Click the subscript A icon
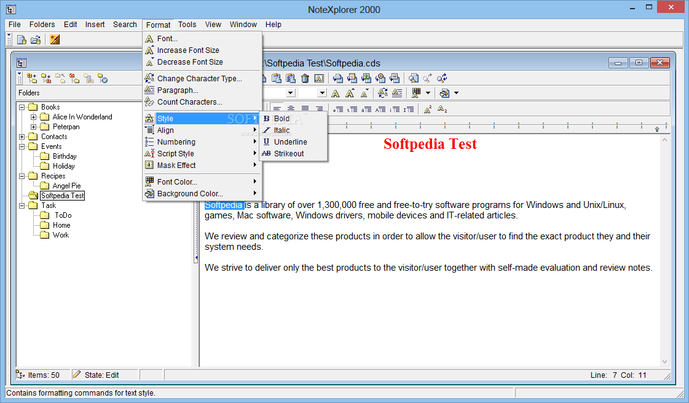 442,109
